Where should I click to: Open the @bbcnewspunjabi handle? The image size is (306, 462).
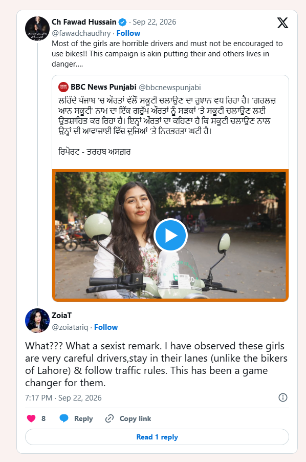click(170, 88)
